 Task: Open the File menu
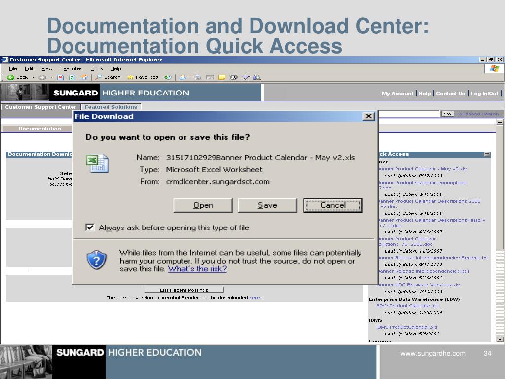(x=13, y=68)
